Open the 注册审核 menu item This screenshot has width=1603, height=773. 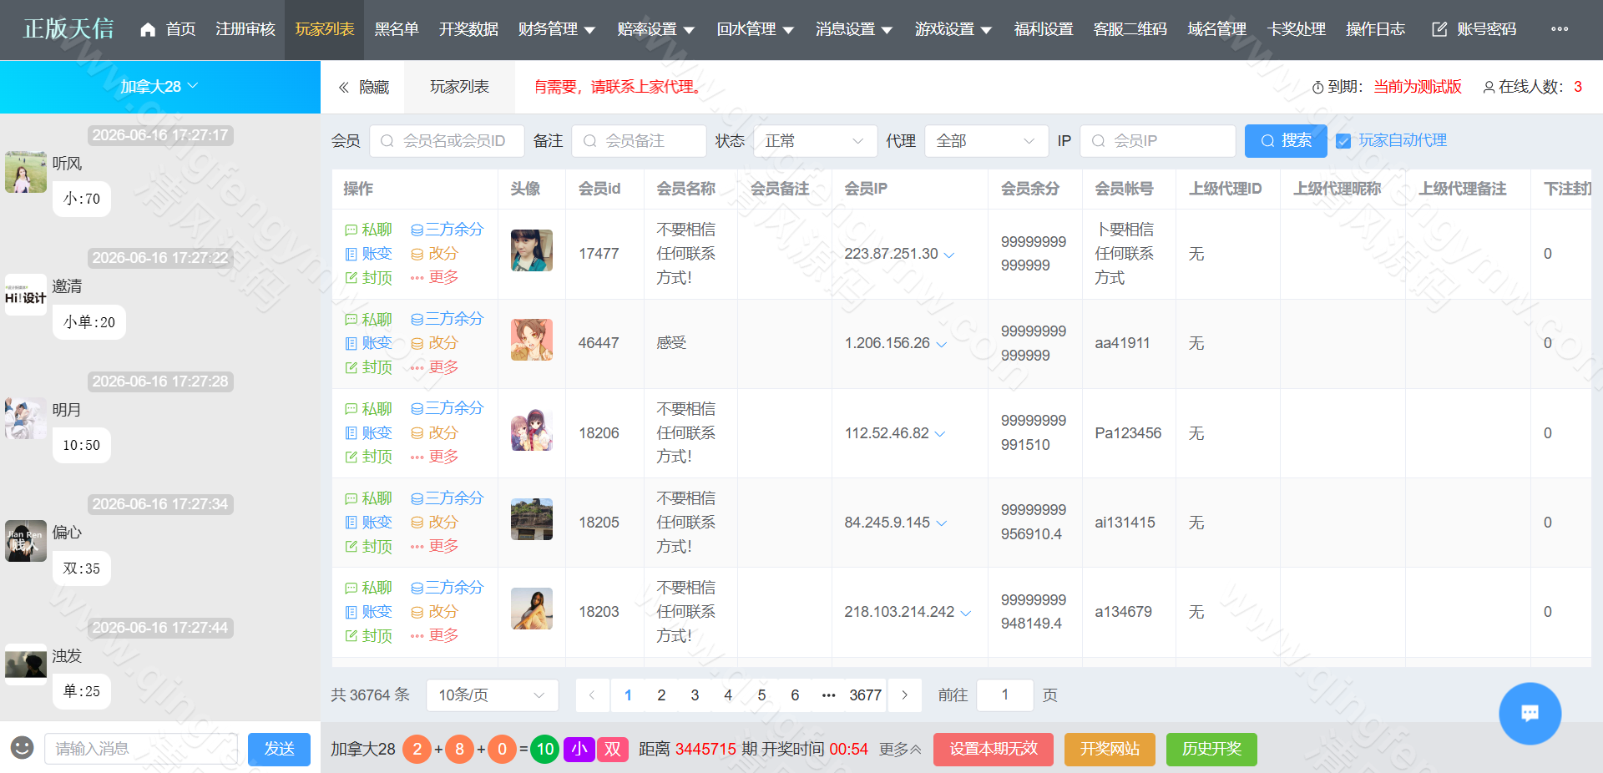245,29
